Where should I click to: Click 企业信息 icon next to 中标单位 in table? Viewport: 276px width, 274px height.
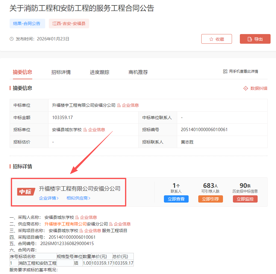pos(119,105)
